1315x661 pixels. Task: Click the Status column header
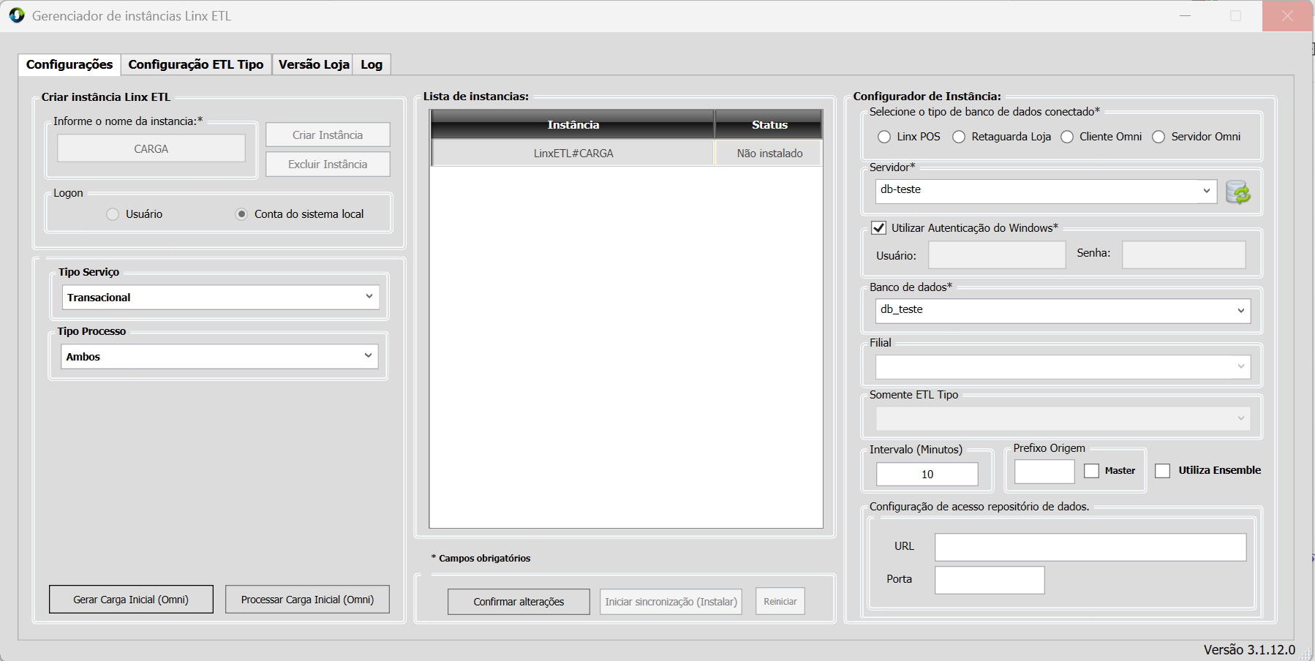[x=769, y=125]
